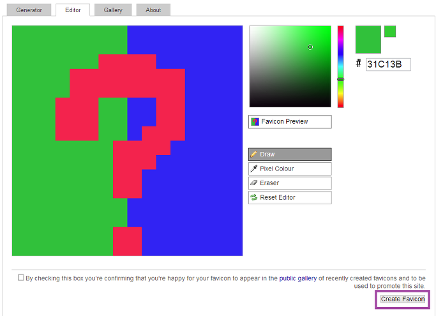Image resolution: width=436 pixels, height=316 pixels.
Task: Click the eyedropper icon on Pixel Colour
Action: (x=253, y=169)
